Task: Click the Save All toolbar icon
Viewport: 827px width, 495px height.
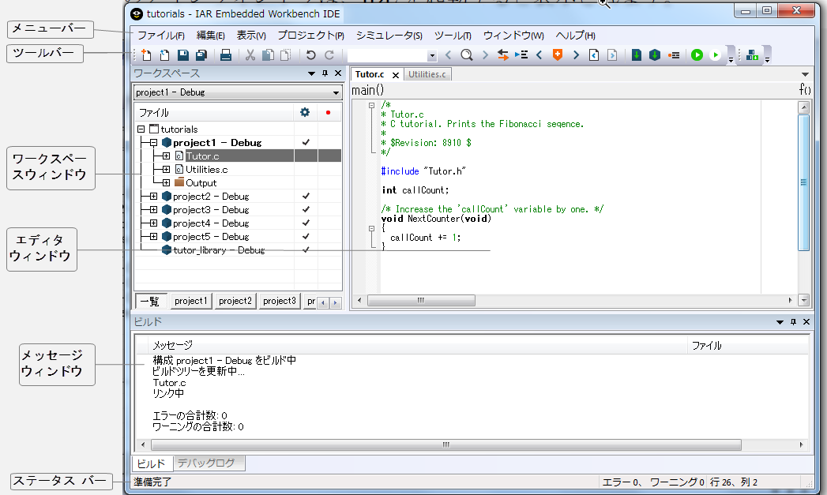Action: point(201,55)
